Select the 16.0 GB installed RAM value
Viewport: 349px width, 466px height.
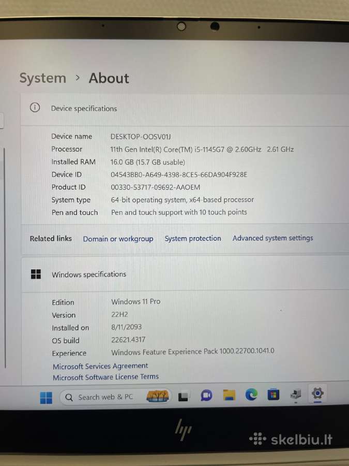coord(147,162)
